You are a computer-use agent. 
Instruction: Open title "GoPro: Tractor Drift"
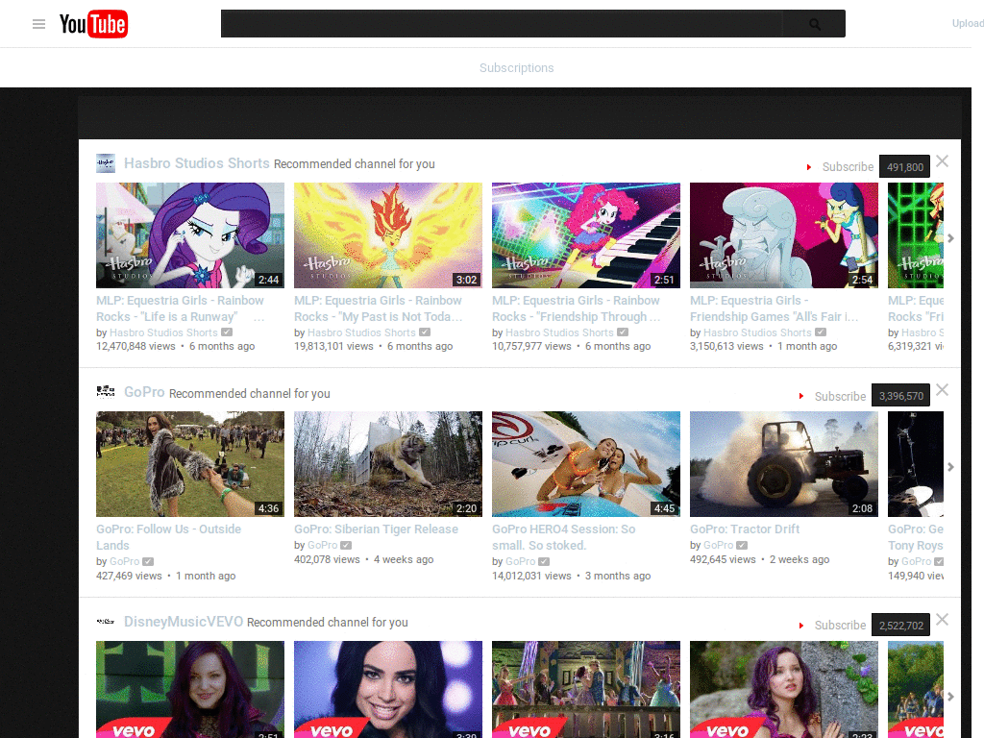pyautogui.click(x=745, y=529)
